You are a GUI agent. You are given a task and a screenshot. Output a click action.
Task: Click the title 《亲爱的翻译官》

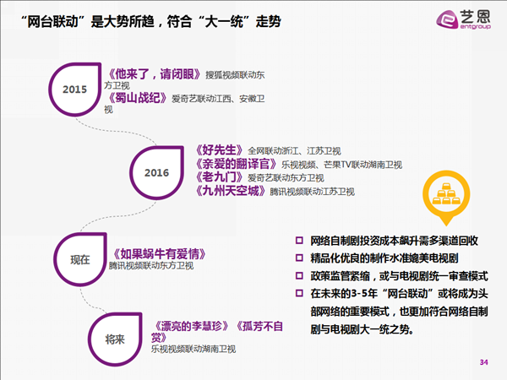236,164
